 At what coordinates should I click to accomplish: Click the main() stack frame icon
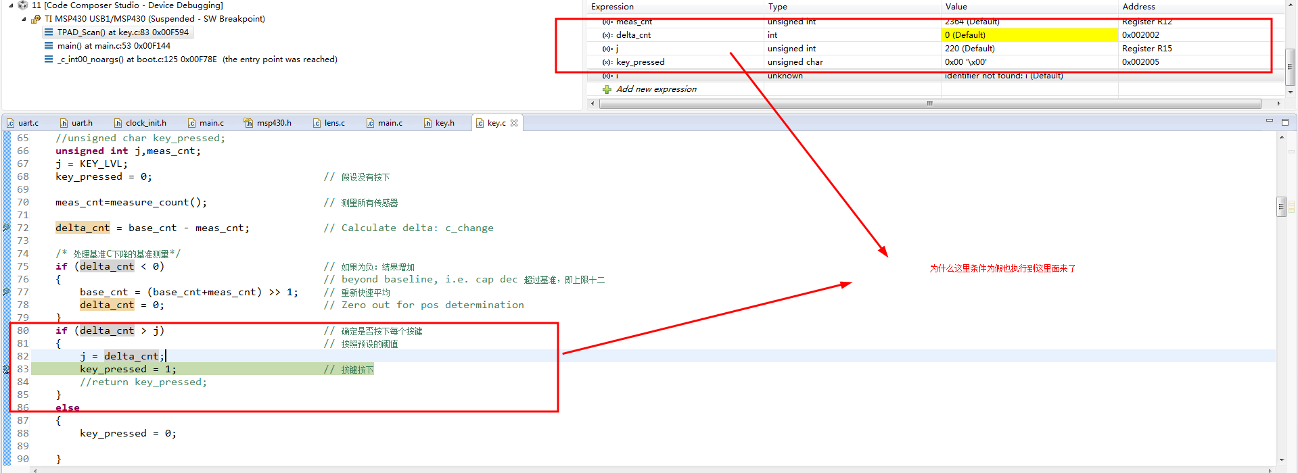pyautogui.click(x=49, y=46)
